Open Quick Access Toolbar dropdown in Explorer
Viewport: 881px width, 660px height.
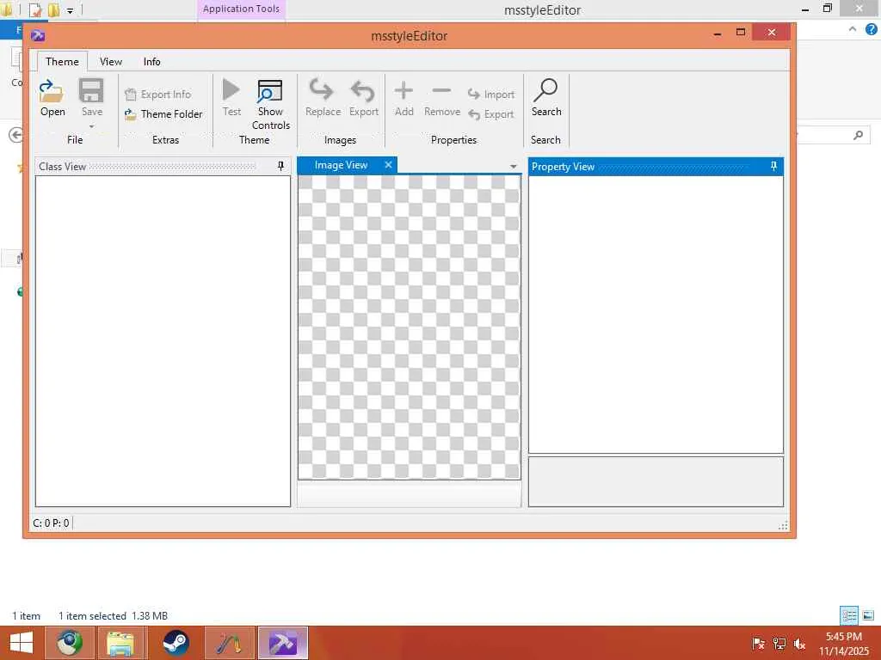tap(70, 10)
